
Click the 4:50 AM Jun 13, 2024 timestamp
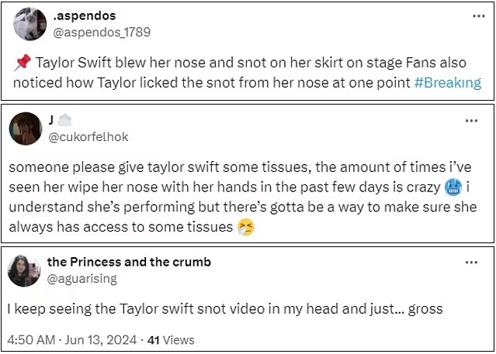coord(72,340)
